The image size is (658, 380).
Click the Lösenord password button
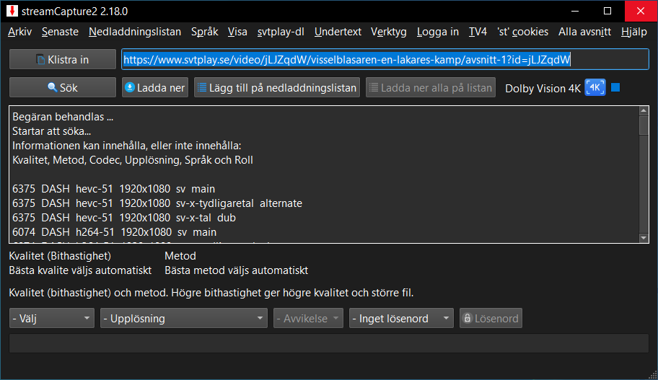point(491,318)
